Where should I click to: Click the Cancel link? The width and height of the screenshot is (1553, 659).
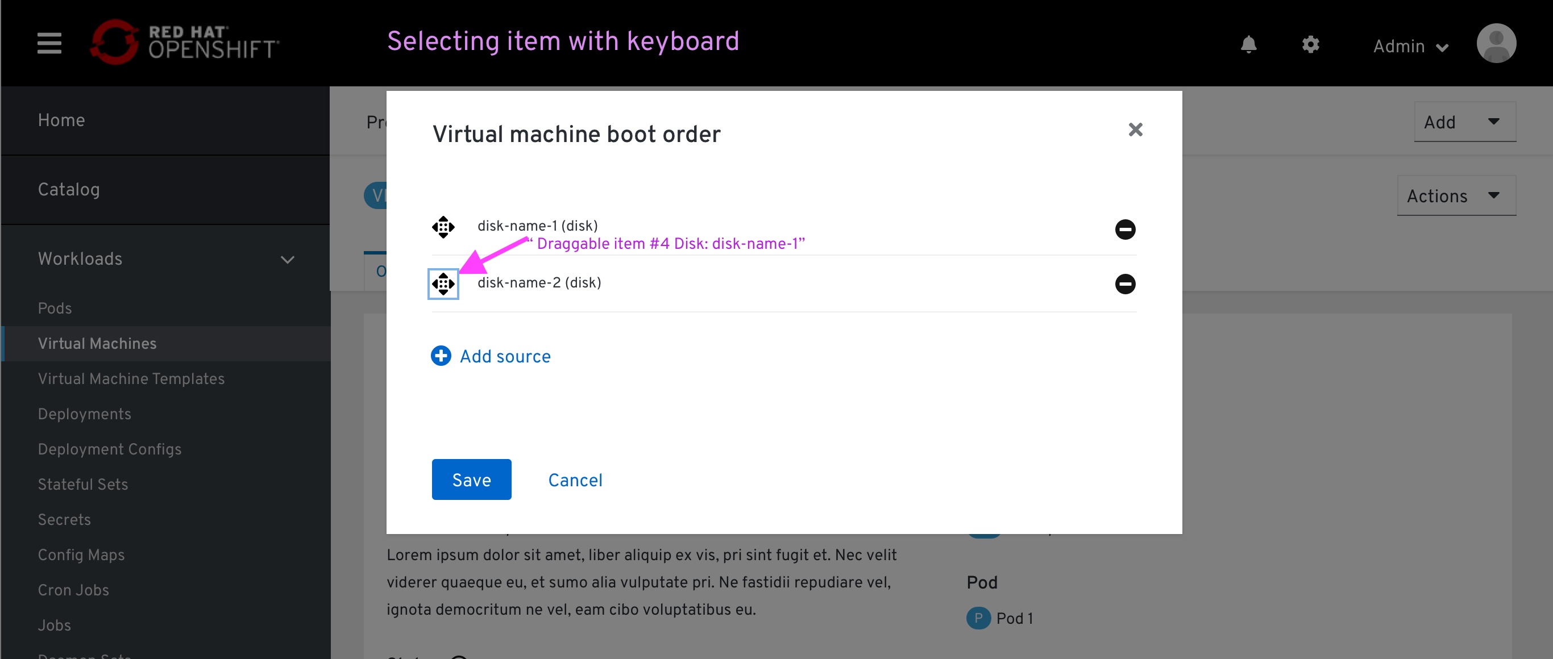(575, 480)
